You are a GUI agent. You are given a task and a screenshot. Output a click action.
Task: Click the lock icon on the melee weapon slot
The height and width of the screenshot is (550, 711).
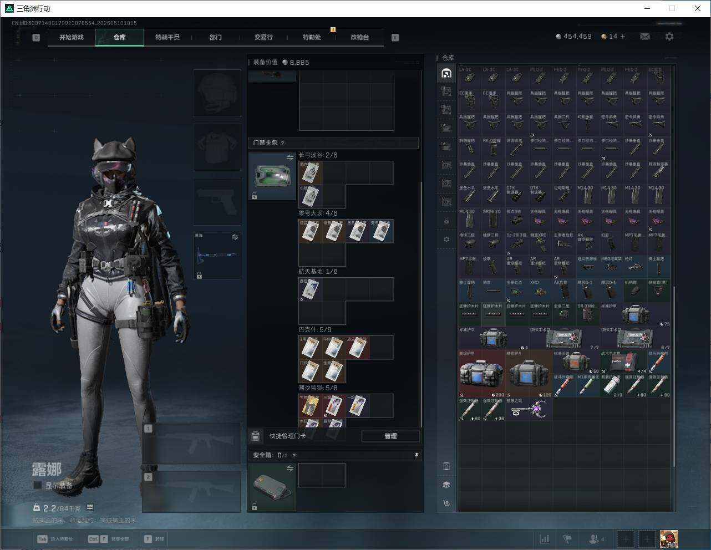click(199, 275)
